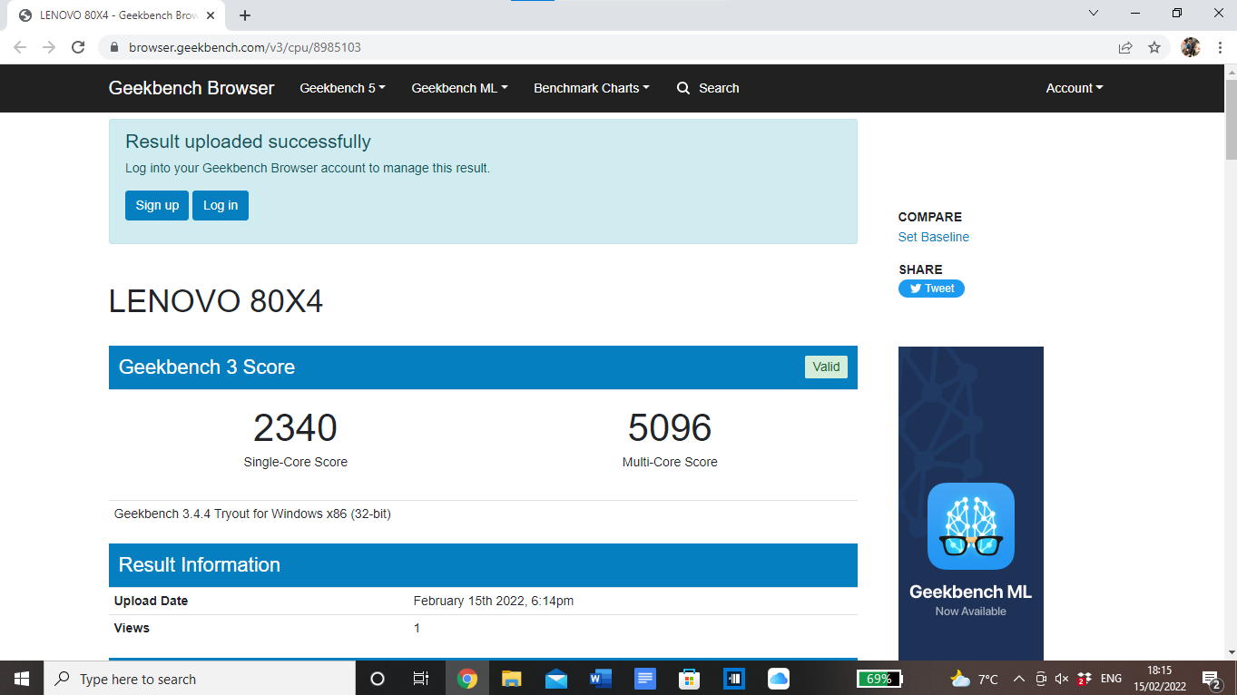1237x695 pixels.
Task: Click the battery 69% indicator
Action: point(879,679)
